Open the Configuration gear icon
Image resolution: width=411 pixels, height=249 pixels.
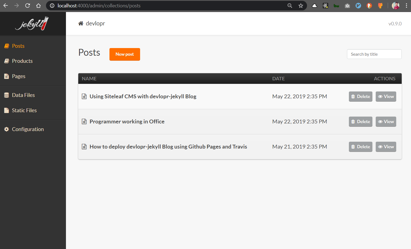point(7,129)
